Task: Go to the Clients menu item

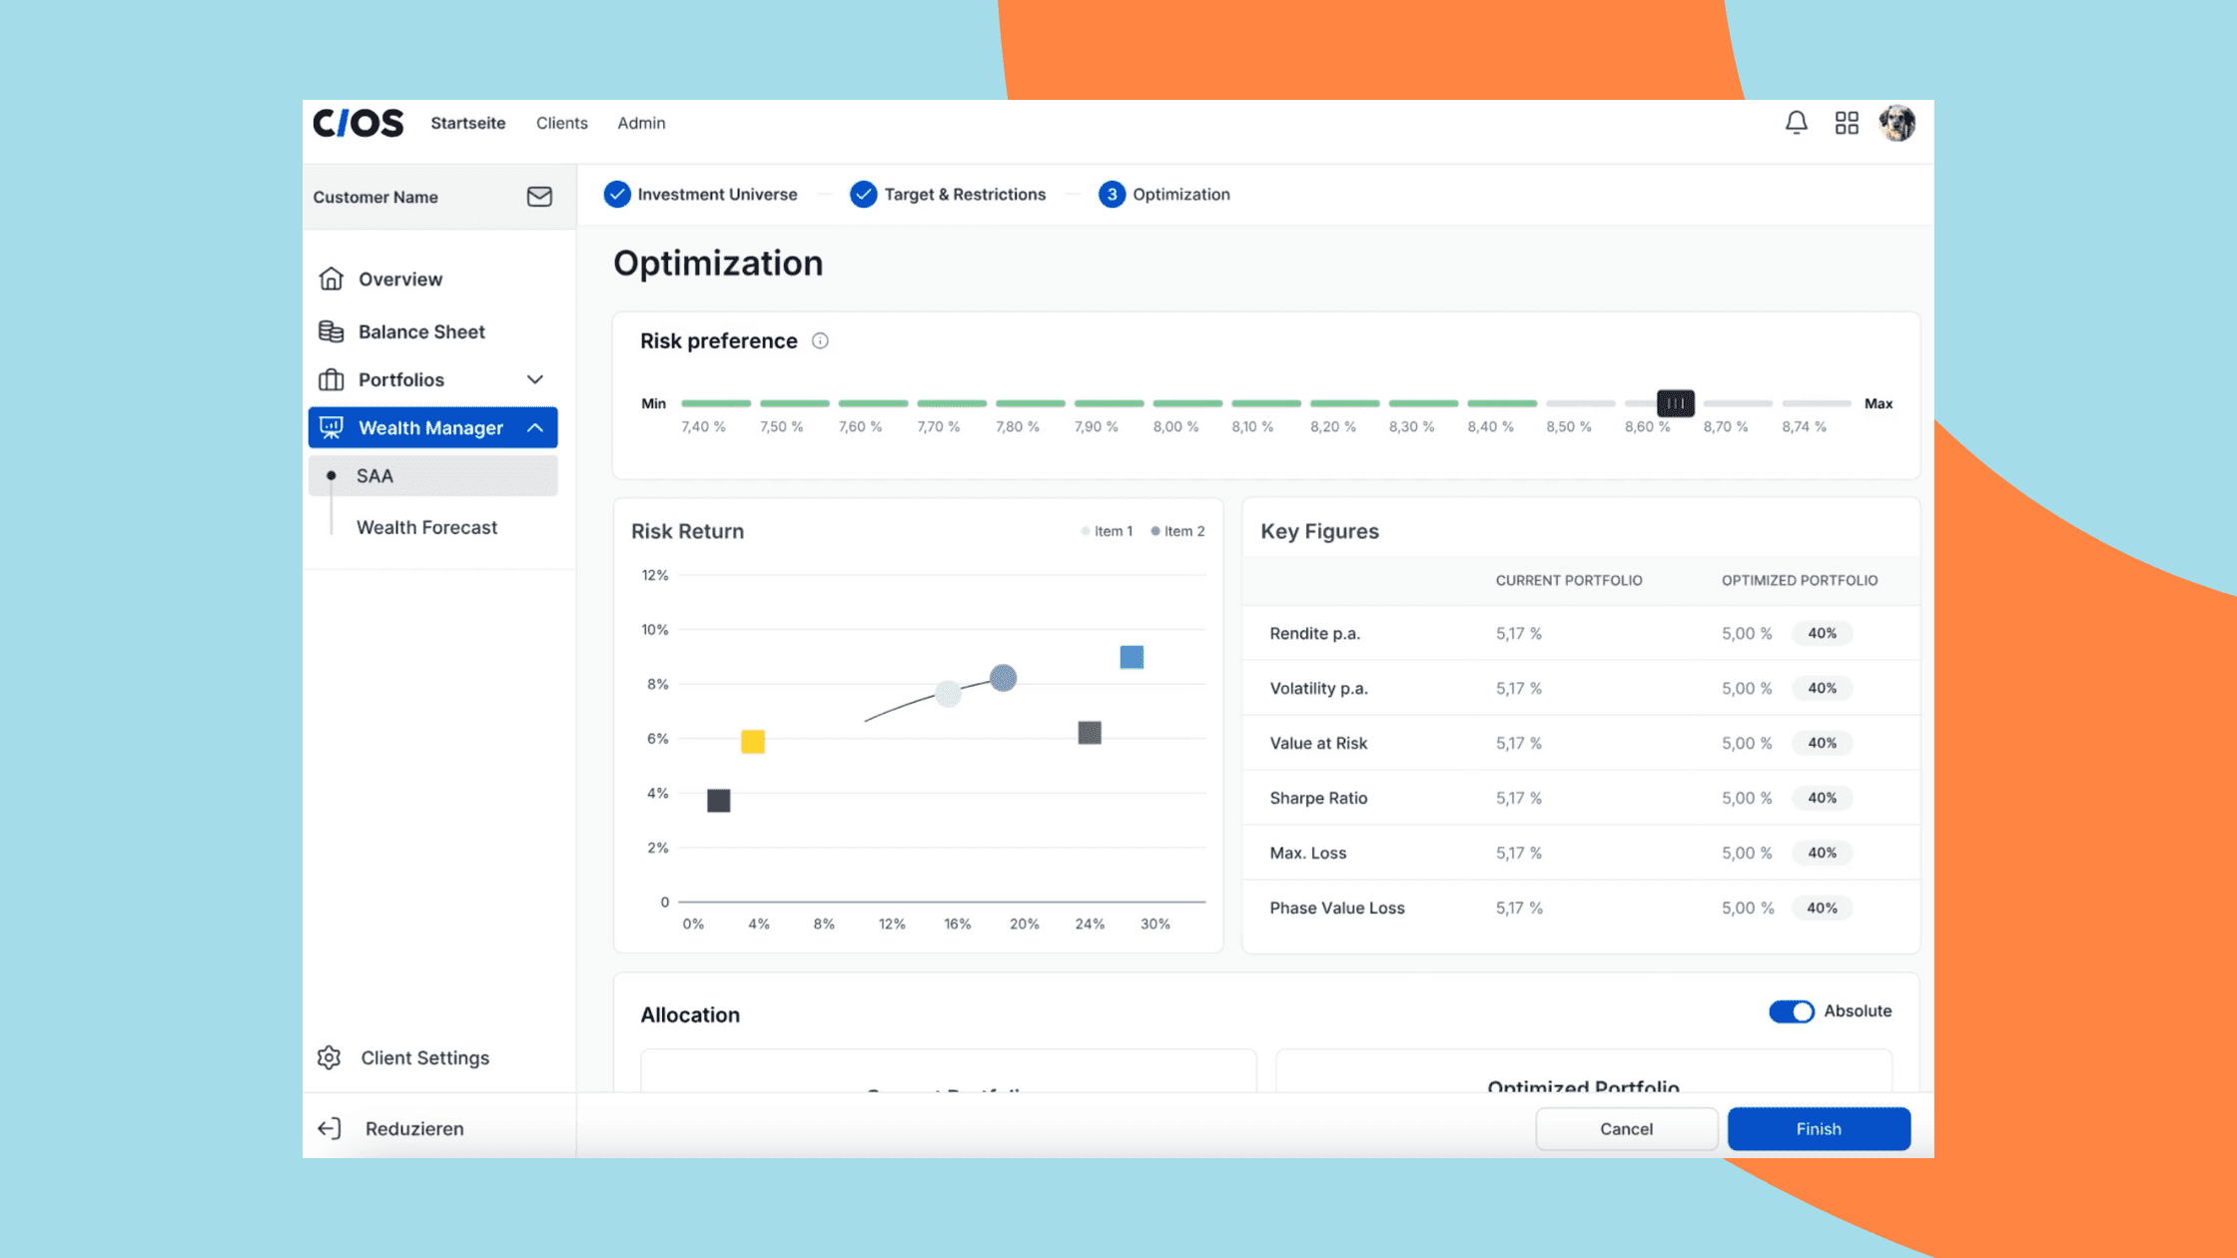Action: [561, 123]
